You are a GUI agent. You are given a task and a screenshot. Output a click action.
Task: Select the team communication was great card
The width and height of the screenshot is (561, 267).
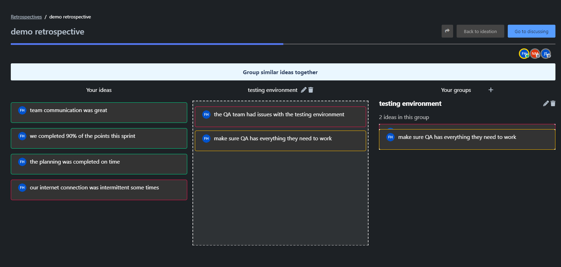tap(99, 112)
